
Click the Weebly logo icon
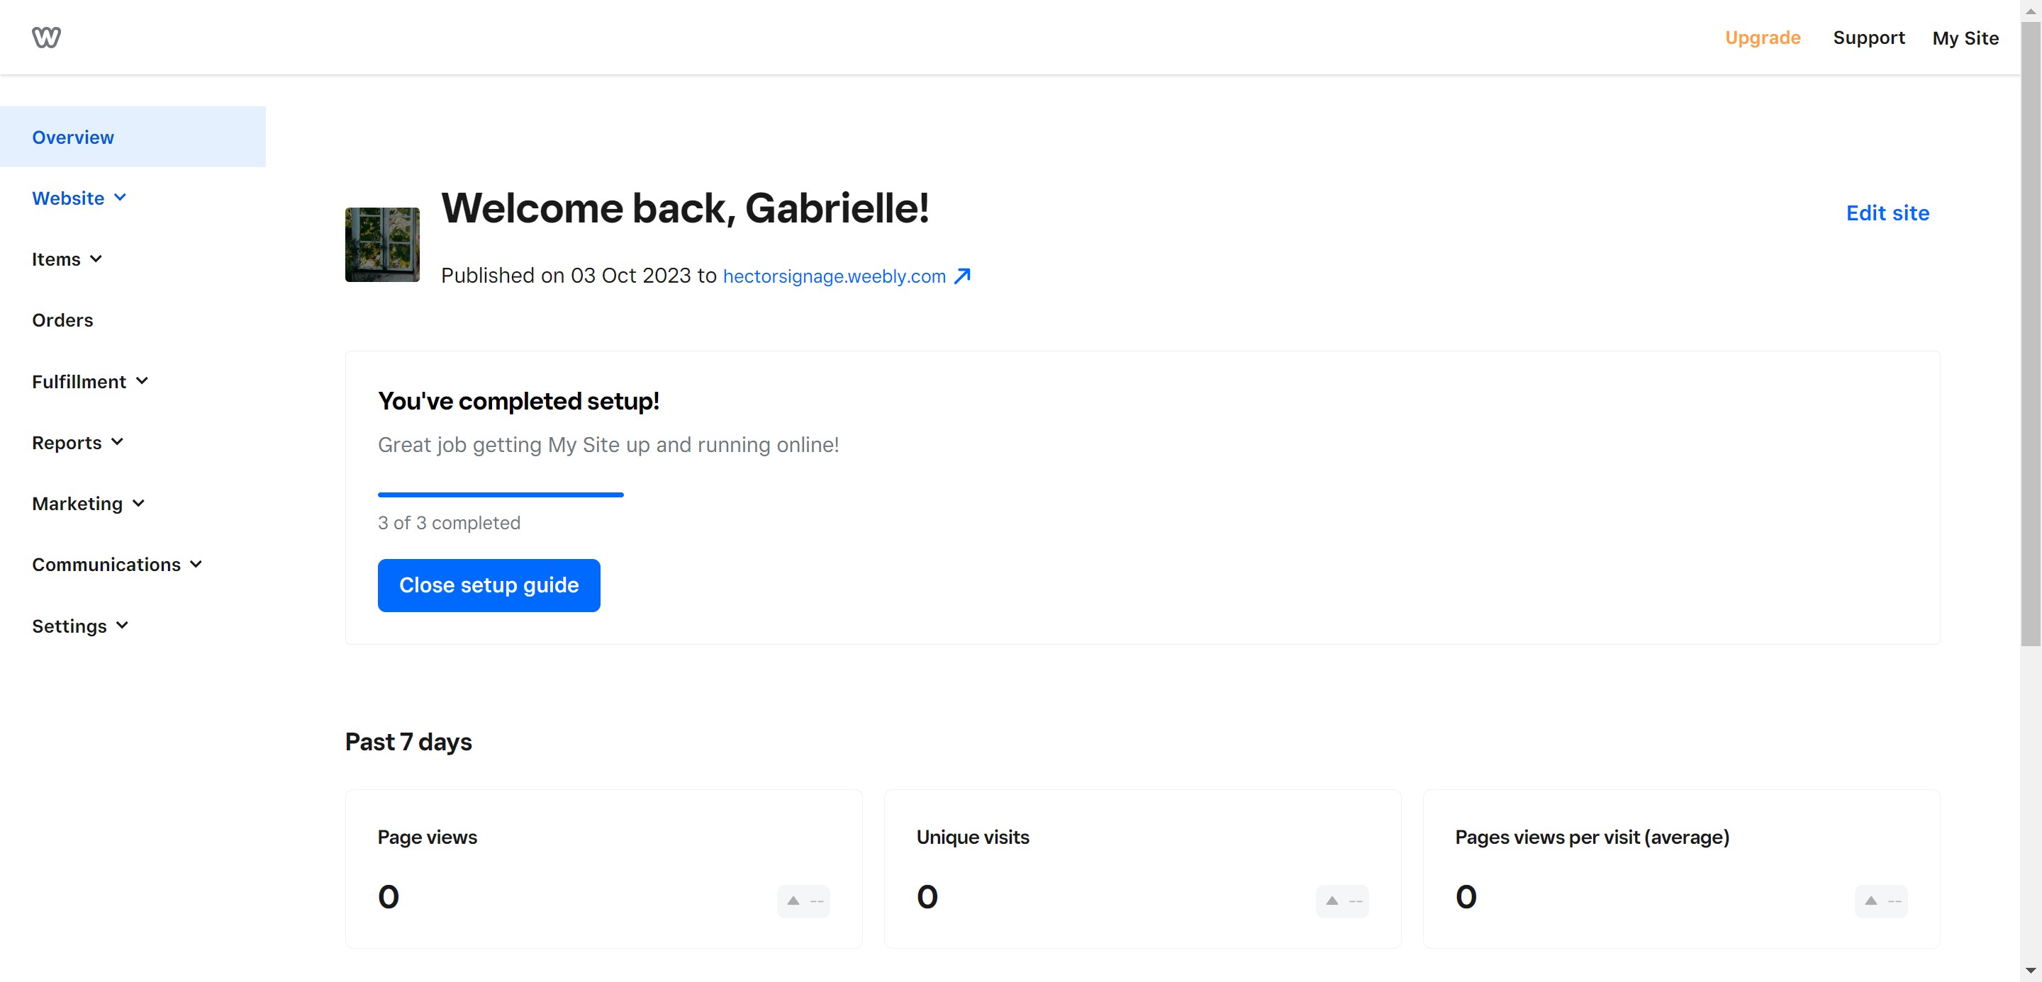[46, 38]
